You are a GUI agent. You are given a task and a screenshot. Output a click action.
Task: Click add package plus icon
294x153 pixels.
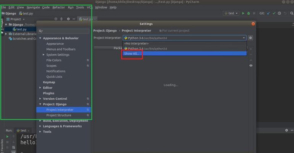pyautogui.click(x=251, y=49)
